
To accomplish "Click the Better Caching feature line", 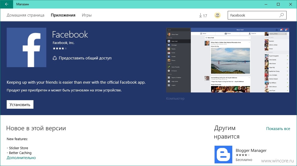I will [19, 153].
